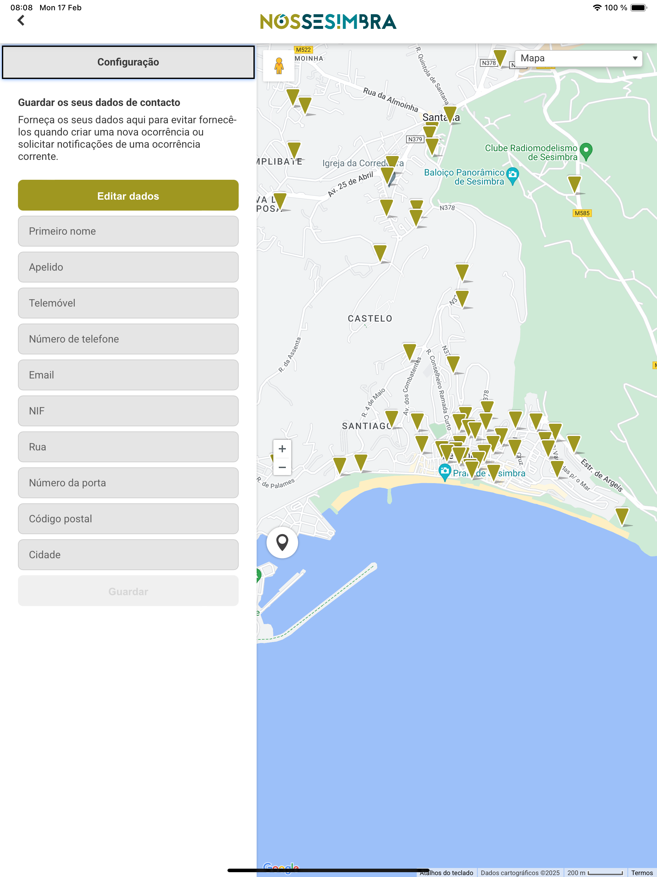657x877 pixels.
Task: Focus the Email field
Action: (128, 375)
